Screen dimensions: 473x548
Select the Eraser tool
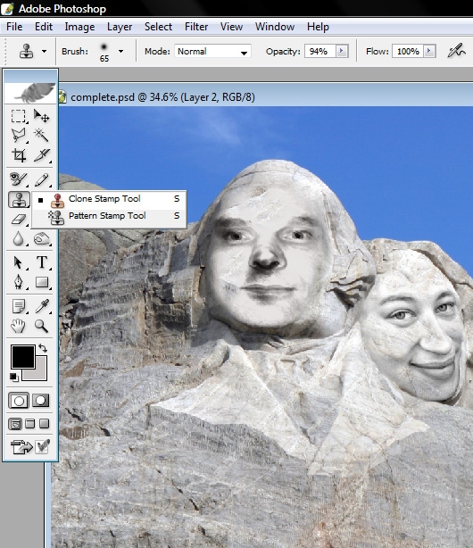pyautogui.click(x=18, y=220)
